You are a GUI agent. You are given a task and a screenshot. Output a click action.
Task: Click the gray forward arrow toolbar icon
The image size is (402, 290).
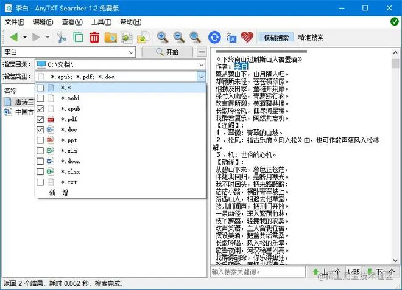36,37
